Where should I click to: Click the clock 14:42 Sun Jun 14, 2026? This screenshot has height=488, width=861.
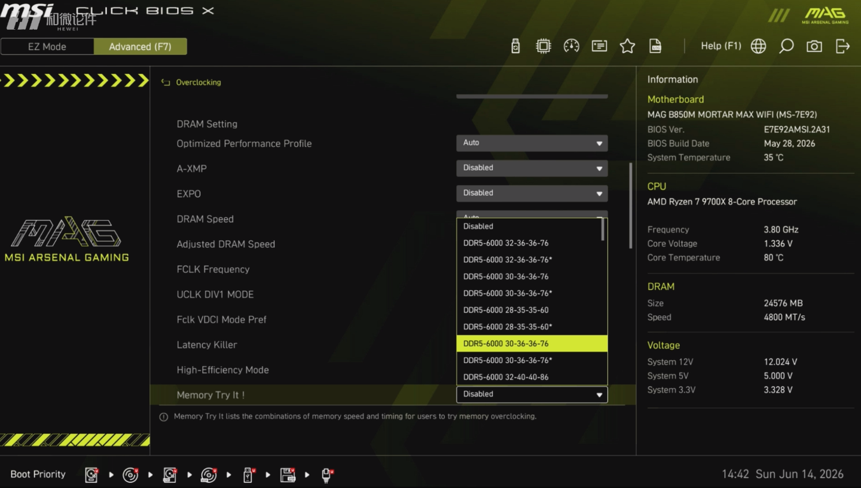(x=783, y=474)
